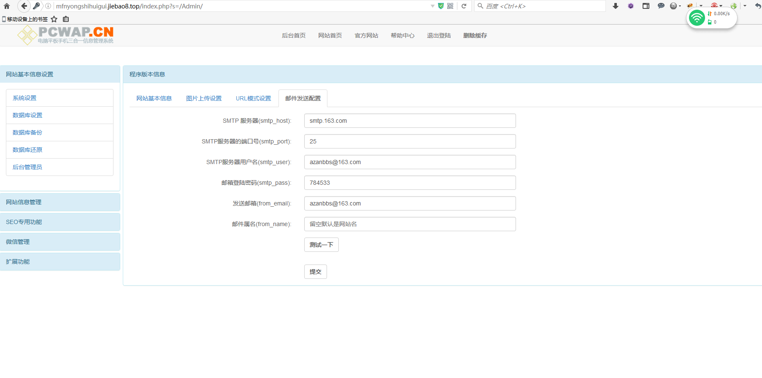
Task: Click the purple spiky extension icon
Action: [631, 6]
